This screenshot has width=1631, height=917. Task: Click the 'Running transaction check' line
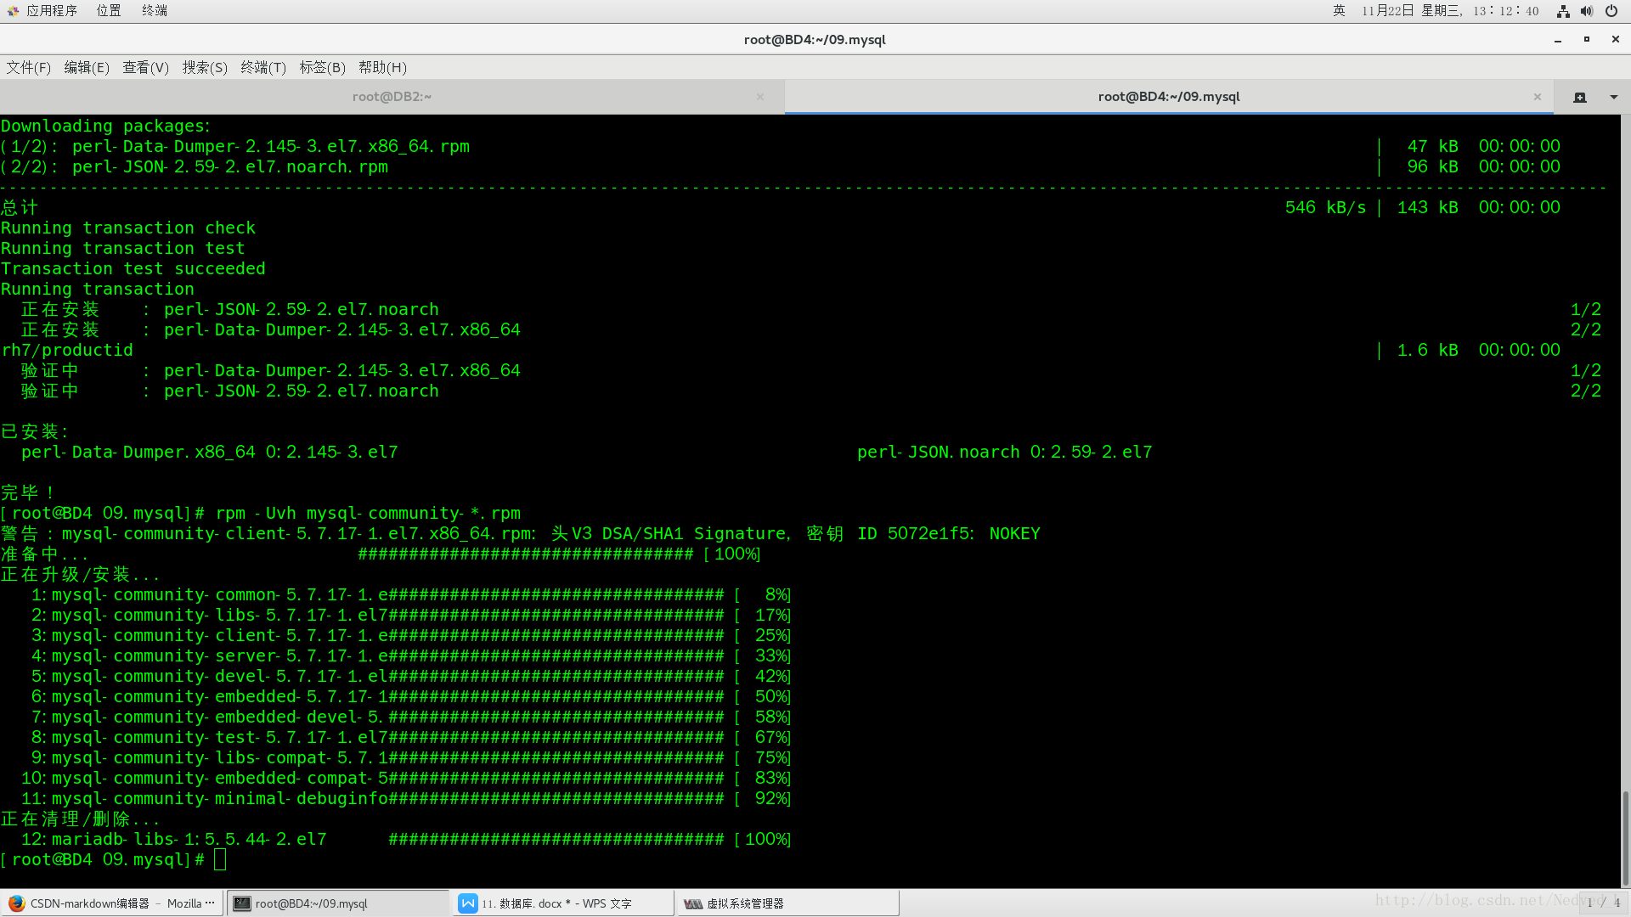[128, 228]
